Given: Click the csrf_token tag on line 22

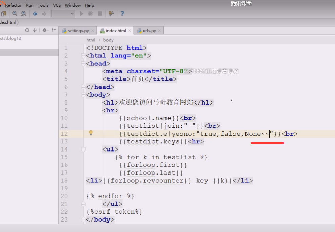Looking at the screenshot, I should pos(114,212).
